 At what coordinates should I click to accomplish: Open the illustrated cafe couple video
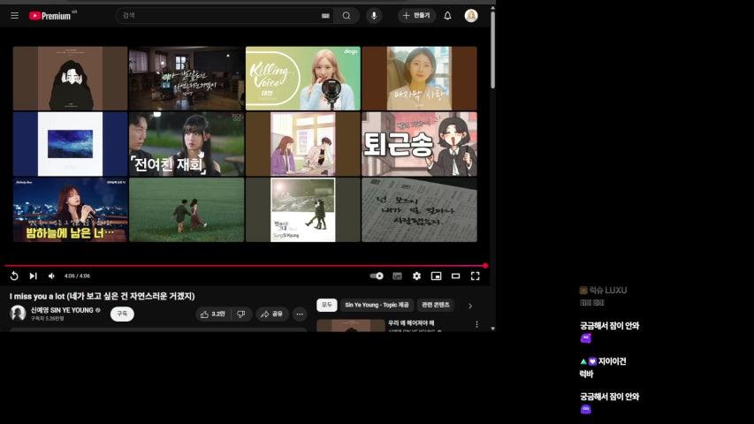point(303,144)
